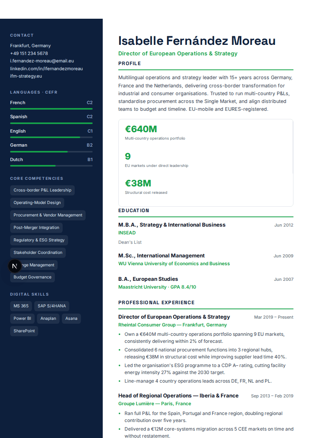Viewport: 309px width, 438px height.
Task: Select the Operating-Model Design tag
Action: 37,202
